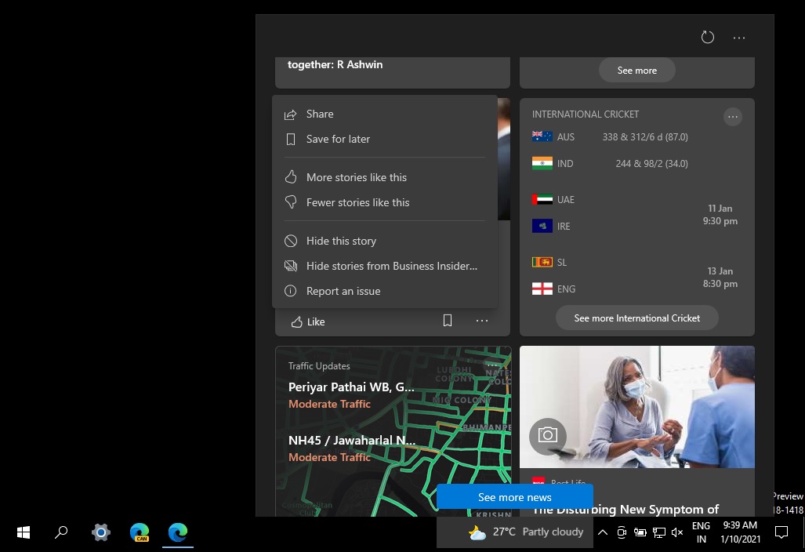Launch Microsoft Edge from the taskbar
805x552 pixels.
pyautogui.click(x=177, y=532)
